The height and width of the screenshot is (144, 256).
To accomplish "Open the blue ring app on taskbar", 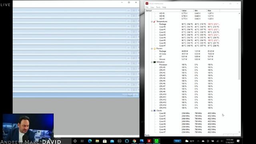I will coord(127,141).
